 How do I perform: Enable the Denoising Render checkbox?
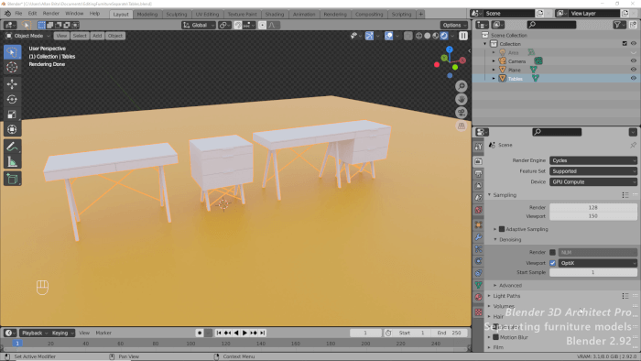point(553,252)
